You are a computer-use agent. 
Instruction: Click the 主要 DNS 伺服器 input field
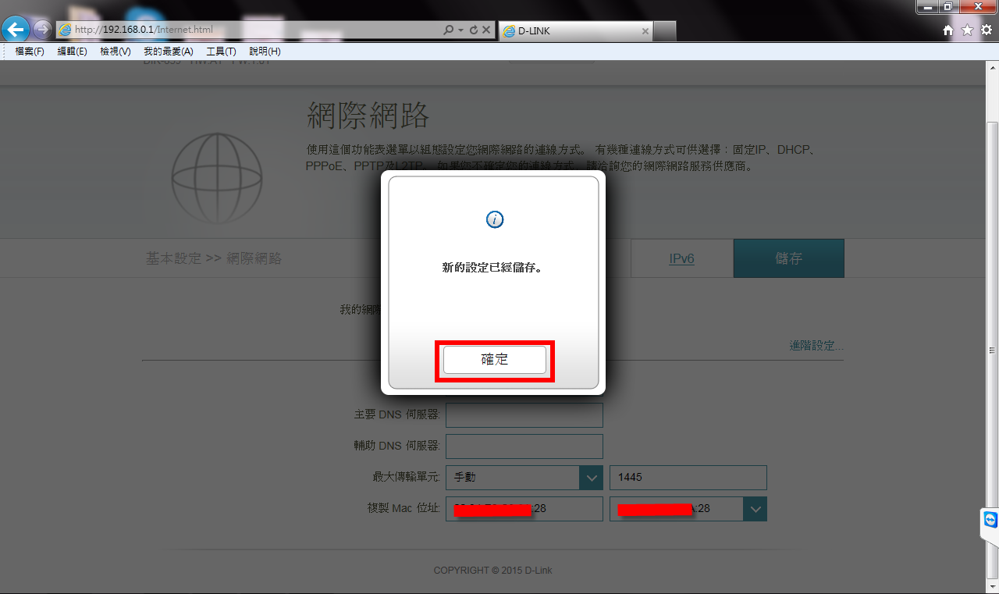point(524,415)
